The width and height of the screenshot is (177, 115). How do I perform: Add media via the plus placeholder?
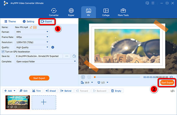(x=44, y=102)
